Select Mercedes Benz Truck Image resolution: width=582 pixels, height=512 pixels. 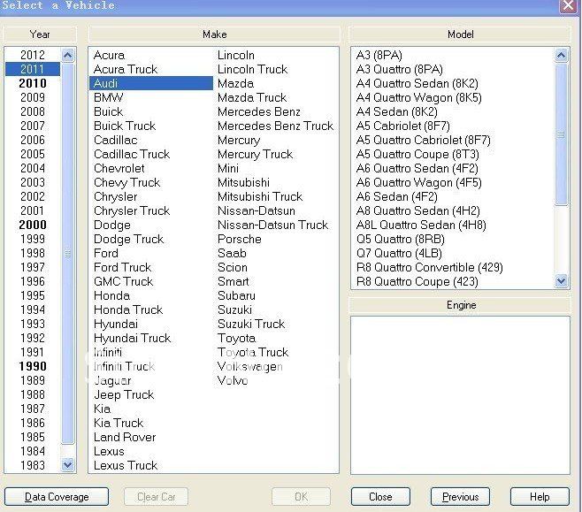click(x=275, y=126)
